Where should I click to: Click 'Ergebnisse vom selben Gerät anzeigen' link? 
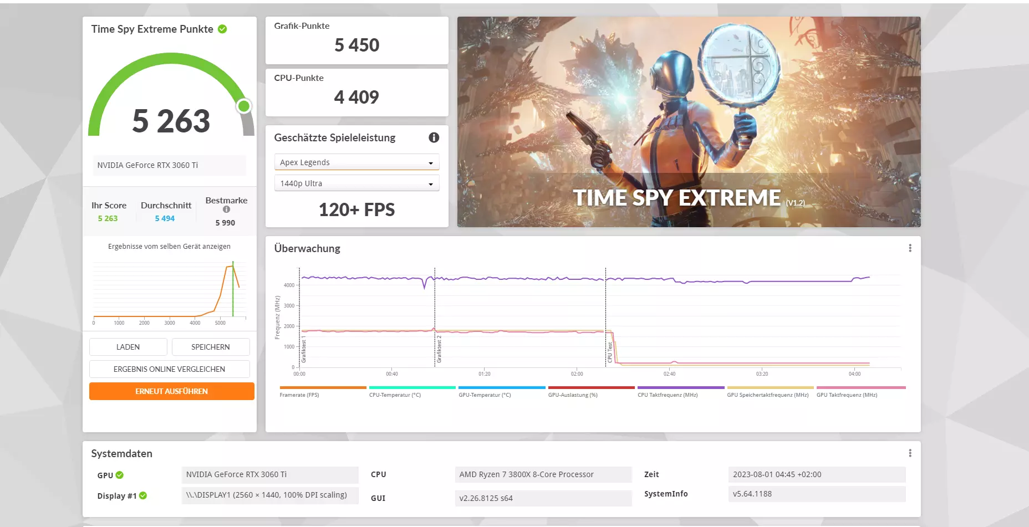point(169,247)
